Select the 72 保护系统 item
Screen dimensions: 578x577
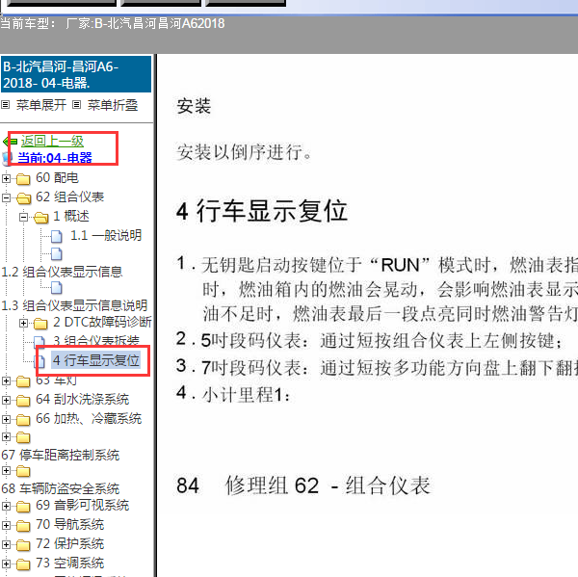click(69, 543)
